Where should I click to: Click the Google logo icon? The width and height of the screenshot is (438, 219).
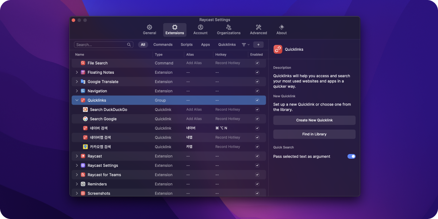pos(85,119)
